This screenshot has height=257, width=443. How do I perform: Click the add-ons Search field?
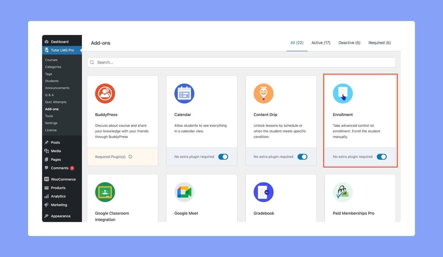241,62
